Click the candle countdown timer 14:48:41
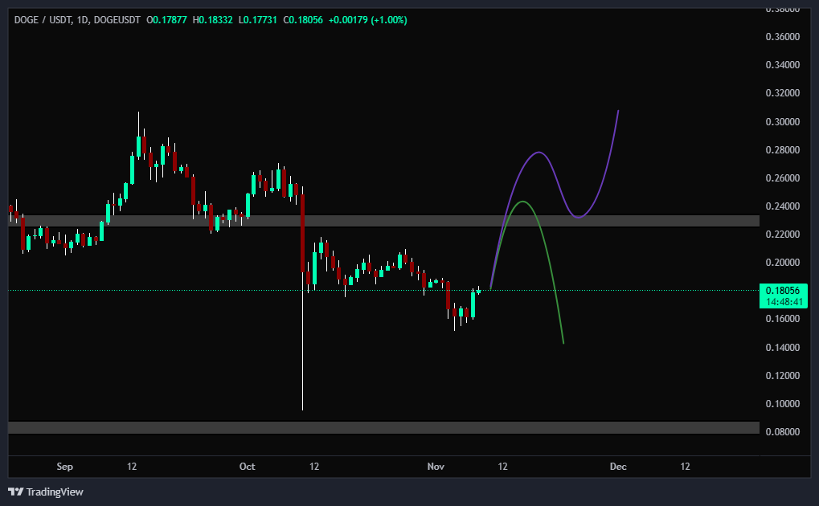The image size is (819, 506). point(782,303)
